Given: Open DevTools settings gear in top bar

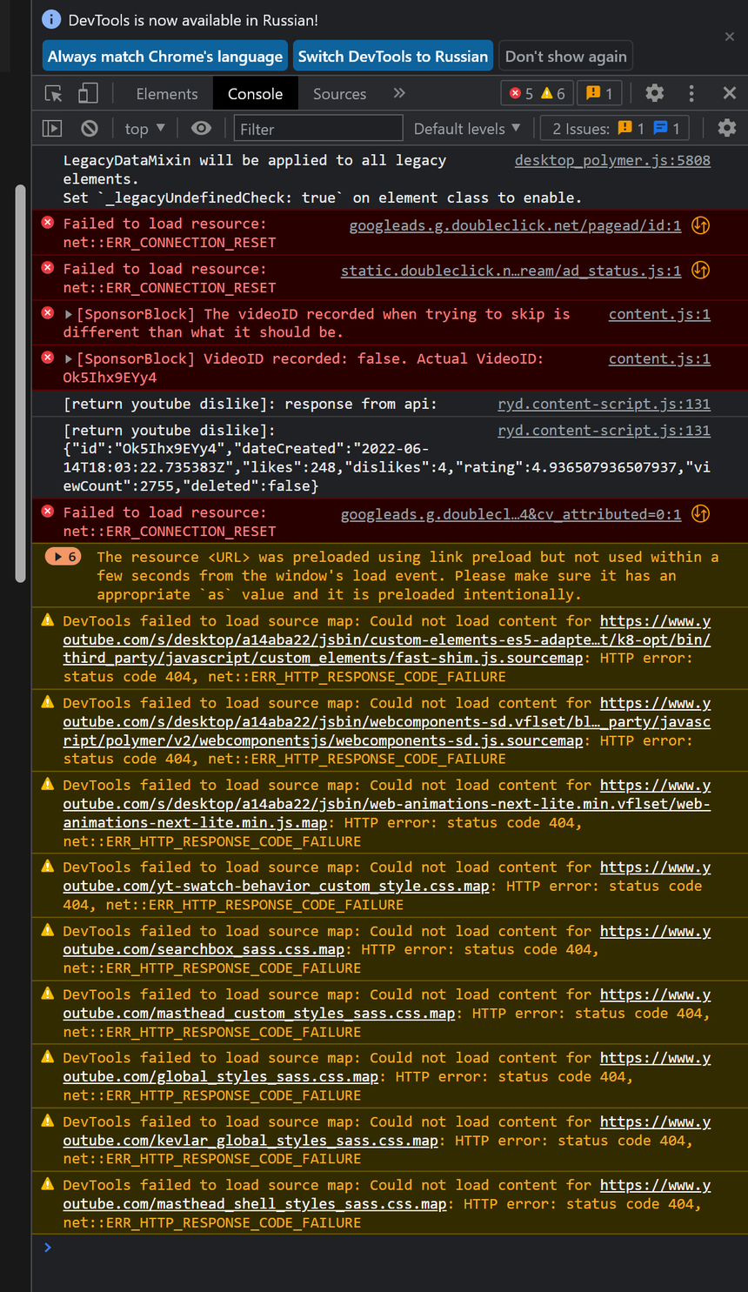Looking at the screenshot, I should click(654, 94).
